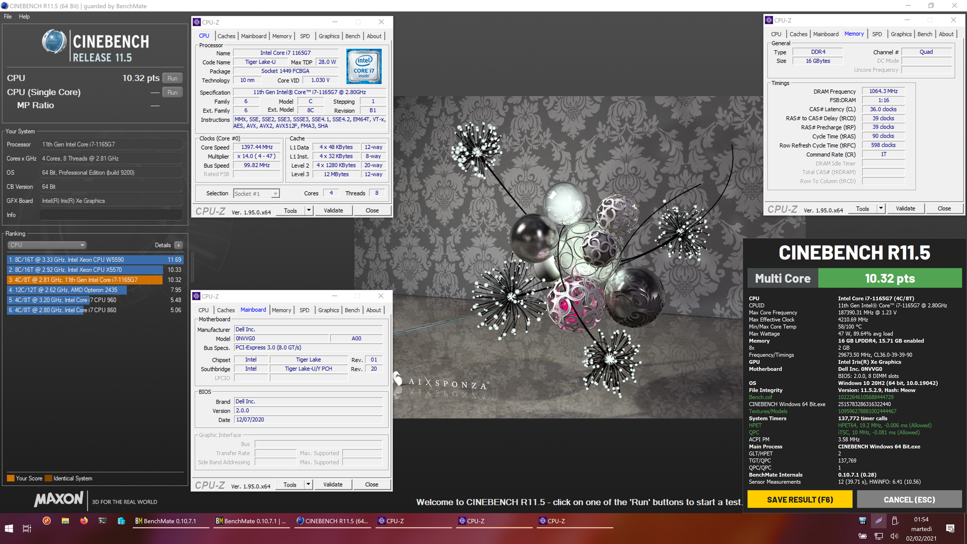
Task: Open the notification action center icon
Action: [950, 528]
